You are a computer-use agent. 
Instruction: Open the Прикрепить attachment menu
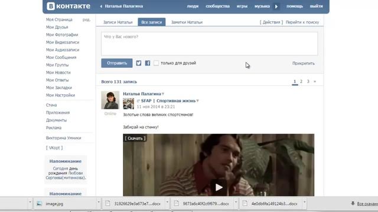[x=304, y=64]
